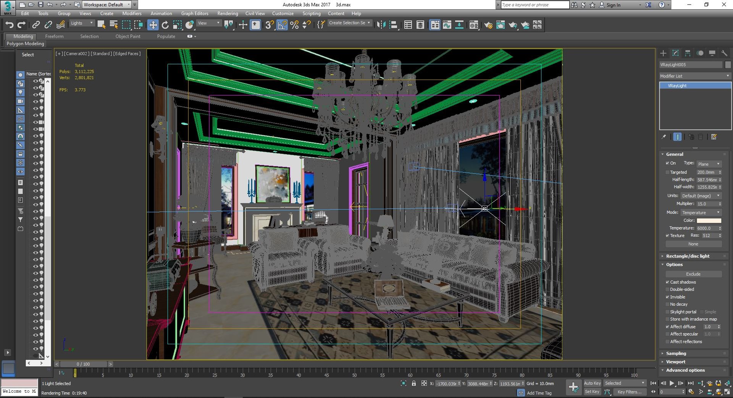The width and height of the screenshot is (733, 398).
Task: Redo action with toolbar arrow
Action: pos(22,25)
